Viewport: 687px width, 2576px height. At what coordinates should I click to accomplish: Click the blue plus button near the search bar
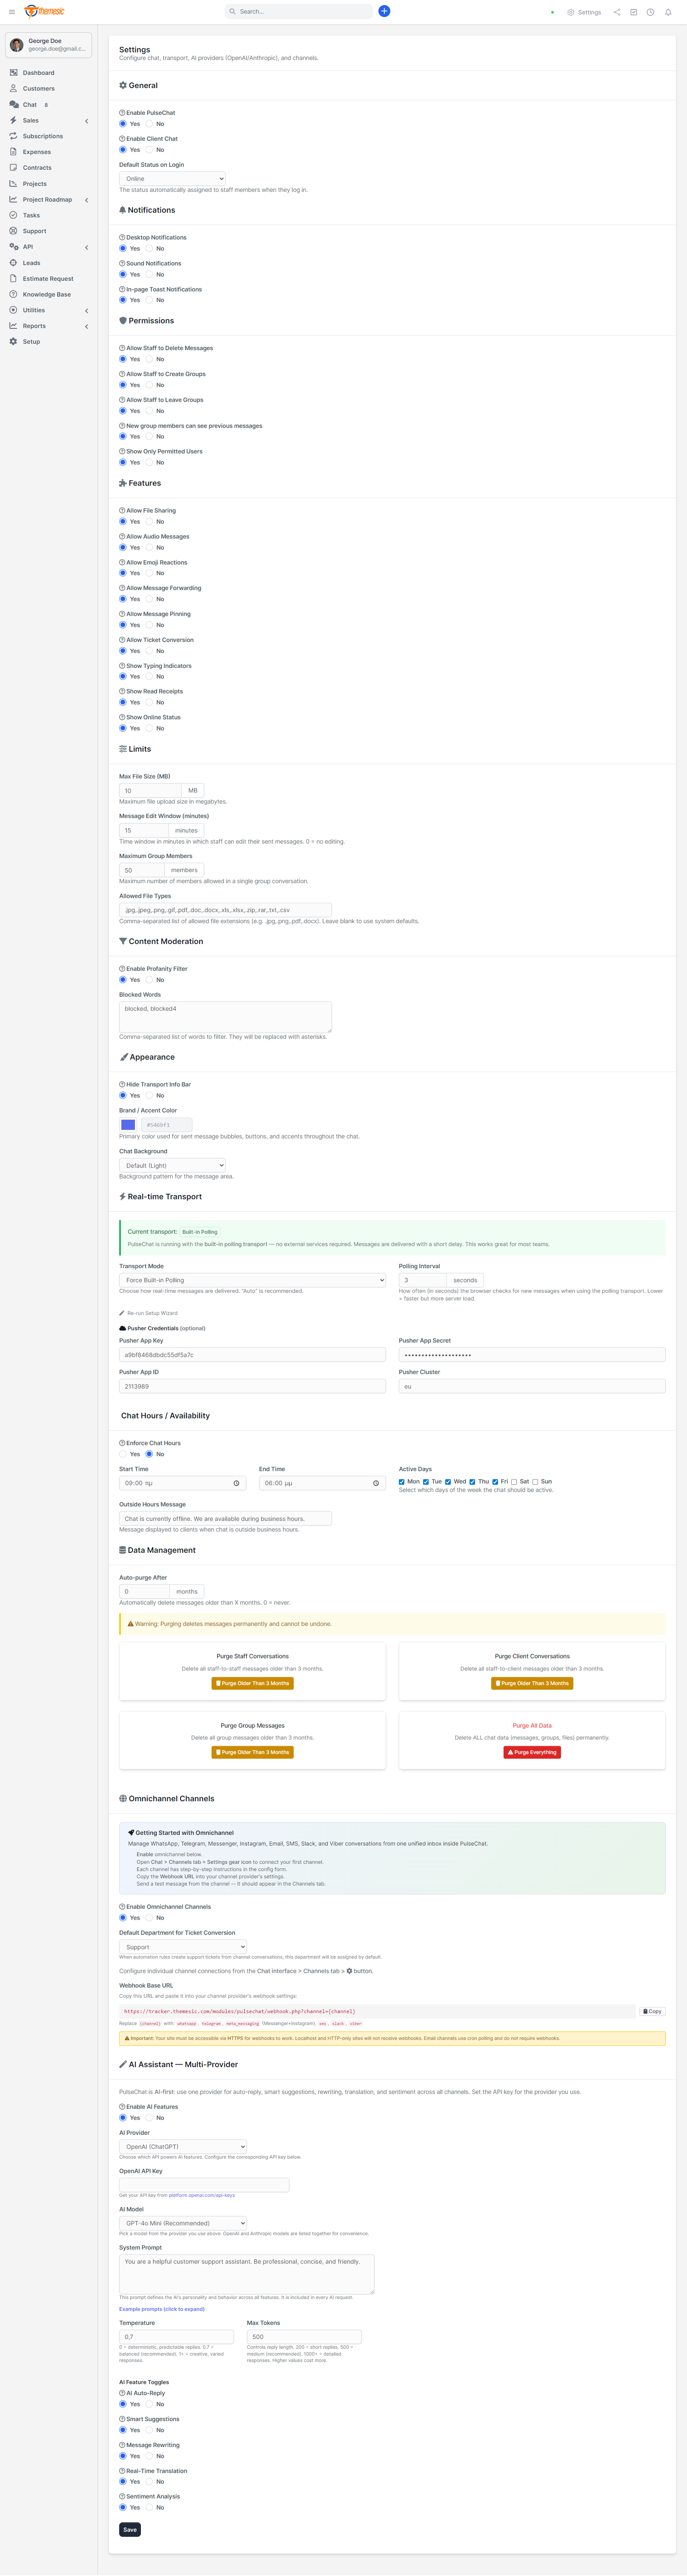pyautogui.click(x=383, y=11)
